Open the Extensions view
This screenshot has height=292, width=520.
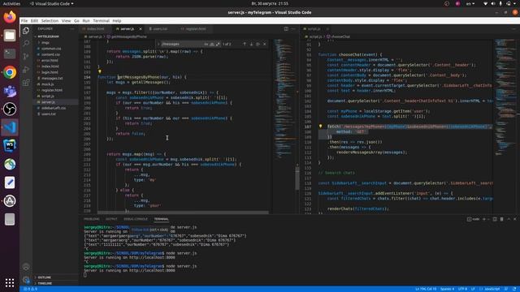(26, 83)
